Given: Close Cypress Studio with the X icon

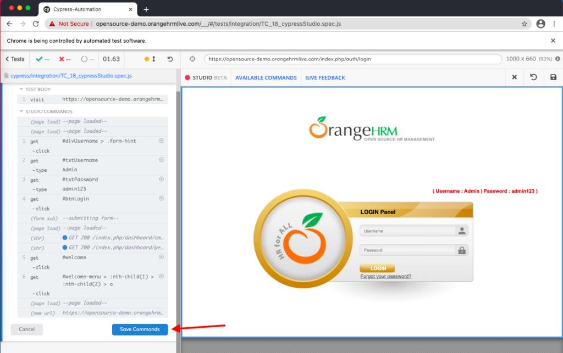Looking at the screenshot, I should click(514, 77).
